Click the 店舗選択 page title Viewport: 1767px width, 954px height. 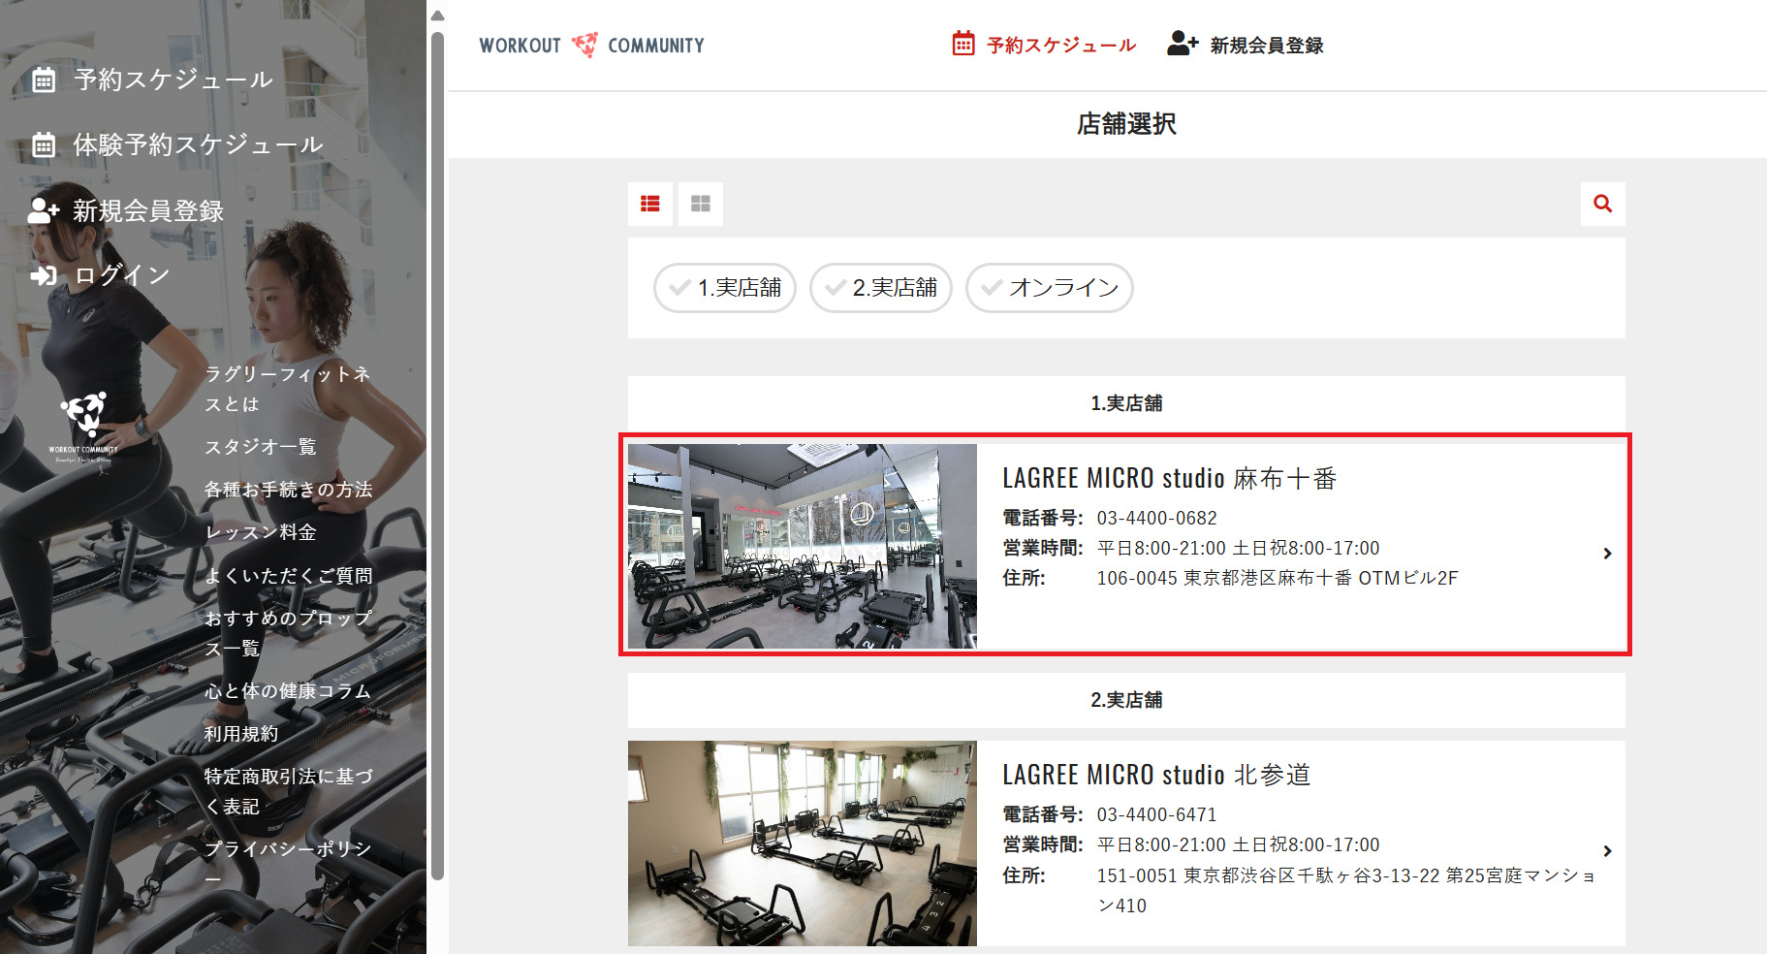pyautogui.click(x=1126, y=124)
